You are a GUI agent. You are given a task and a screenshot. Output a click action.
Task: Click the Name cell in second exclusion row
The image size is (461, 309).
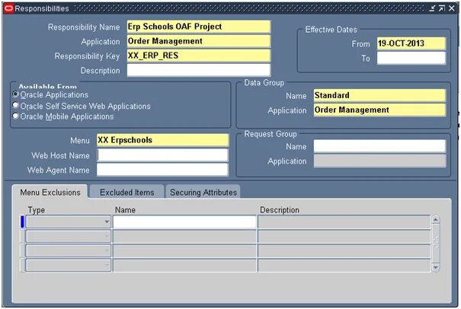tap(184, 236)
